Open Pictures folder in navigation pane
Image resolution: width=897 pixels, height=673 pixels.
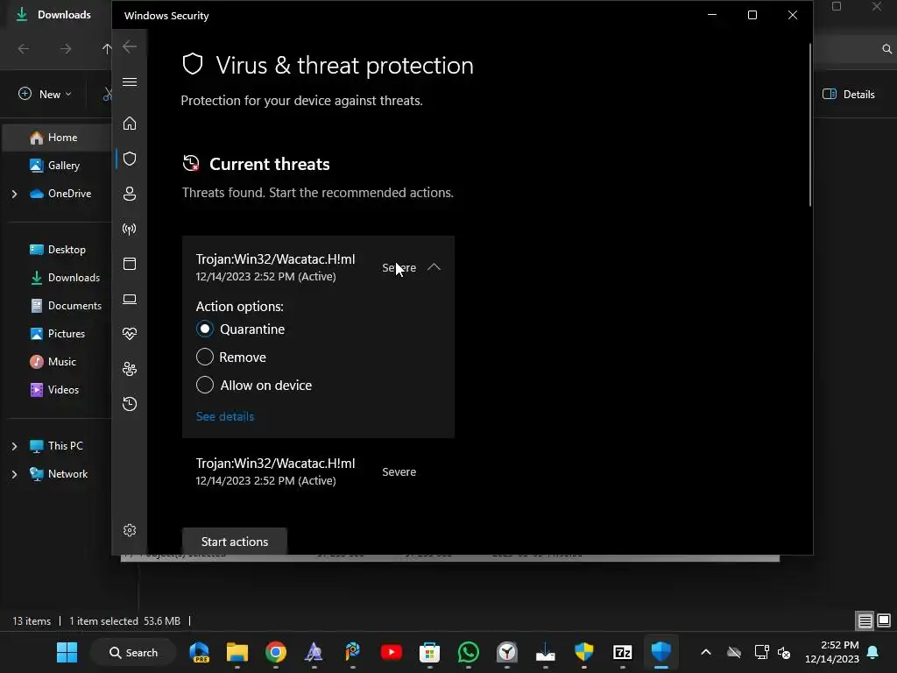tap(57, 334)
